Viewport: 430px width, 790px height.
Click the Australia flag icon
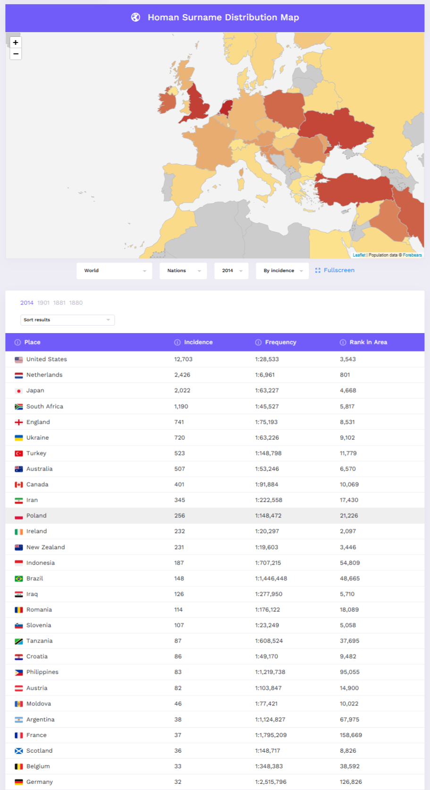tap(19, 469)
